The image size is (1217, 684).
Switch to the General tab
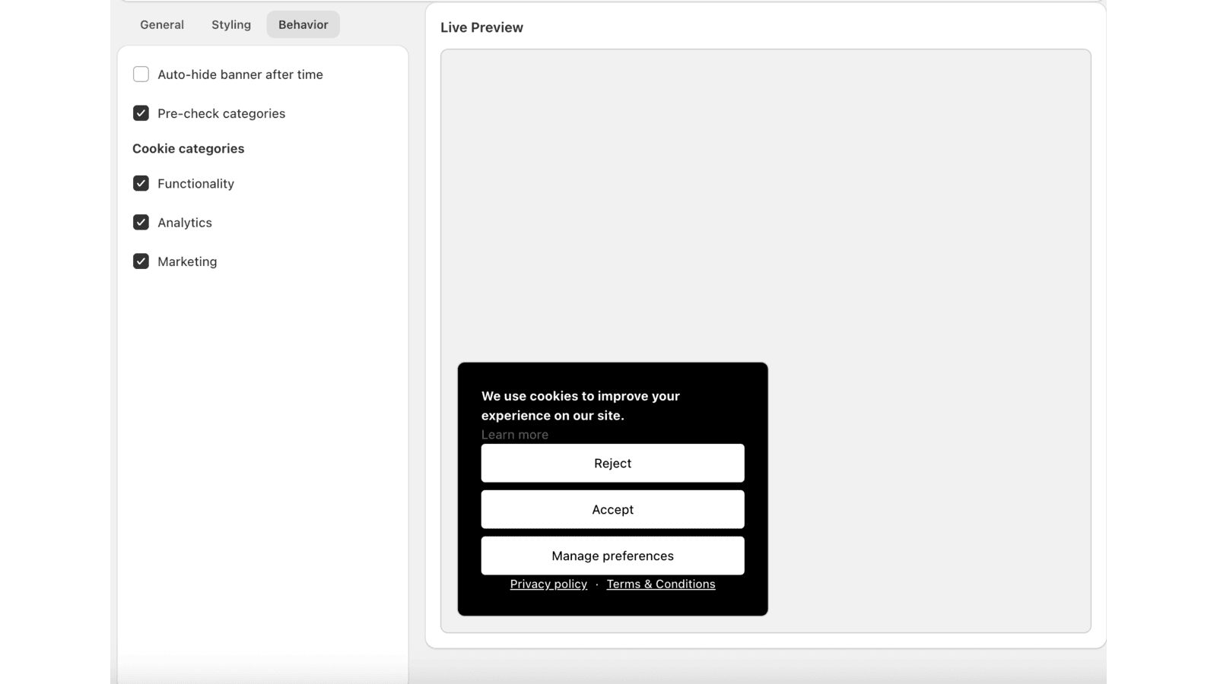(x=162, y=24)
